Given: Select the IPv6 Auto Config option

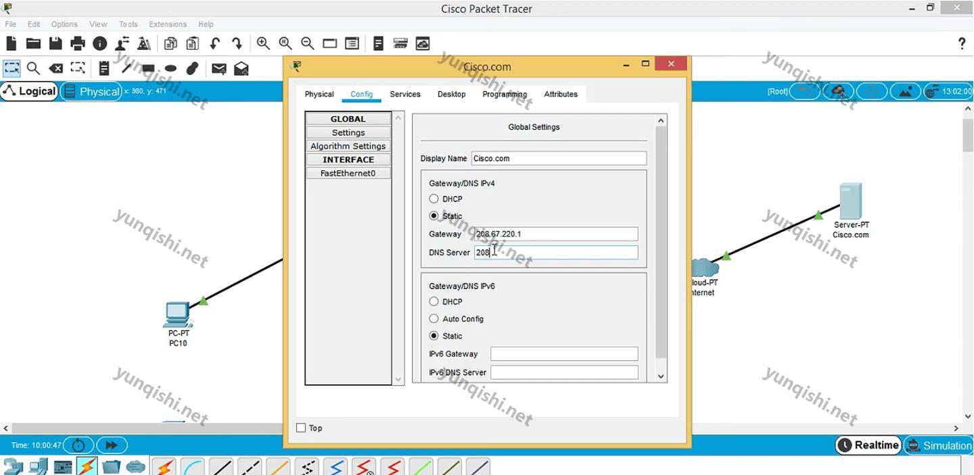Looking at the screenshot, I should [x=434, y=318].
